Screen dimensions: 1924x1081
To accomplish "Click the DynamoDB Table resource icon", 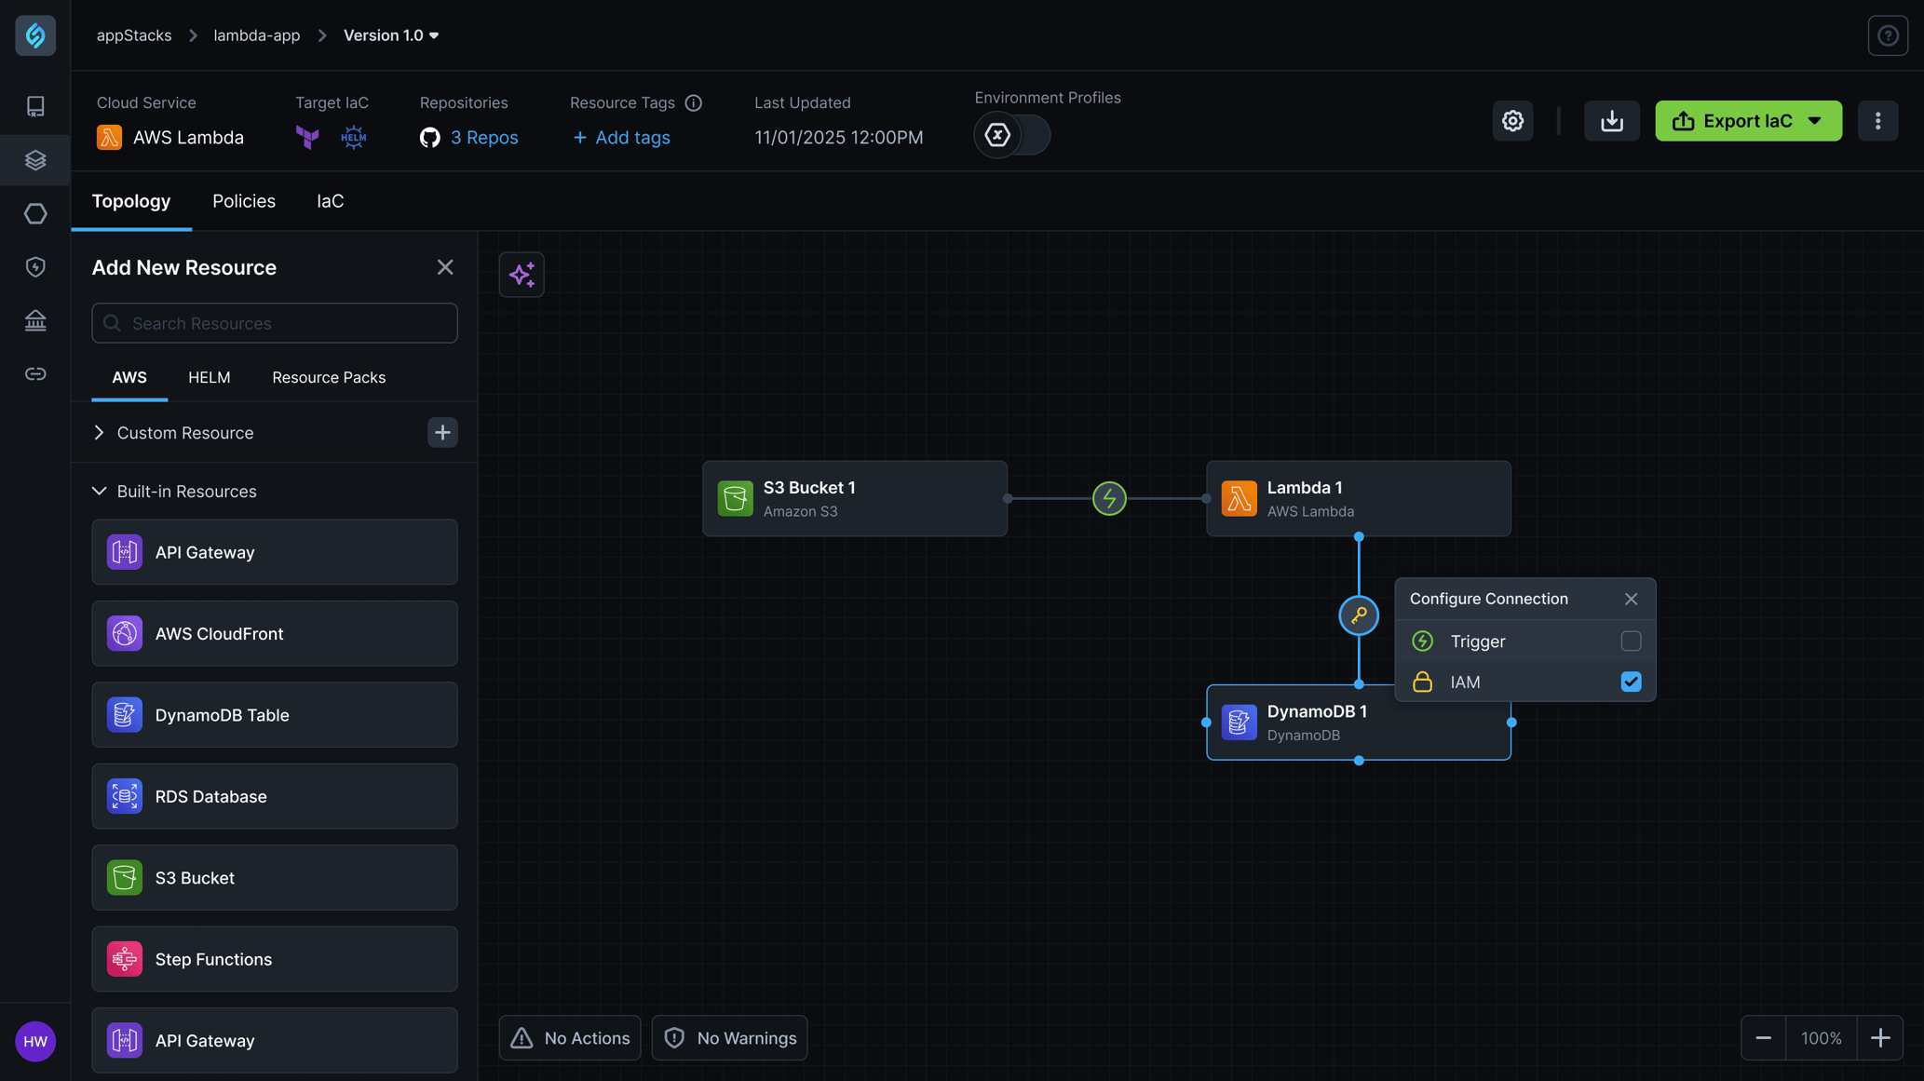I will pos(124,715).
